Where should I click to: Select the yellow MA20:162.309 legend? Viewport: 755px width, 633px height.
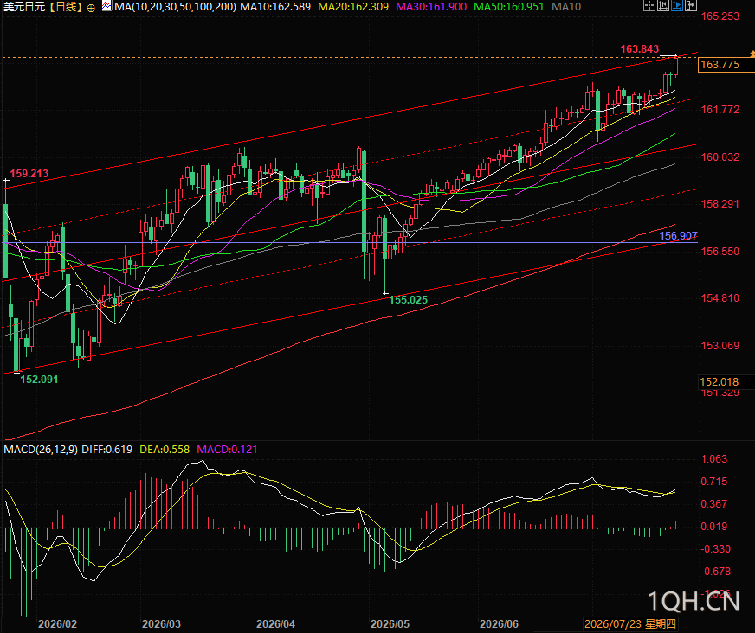[353, 7]
